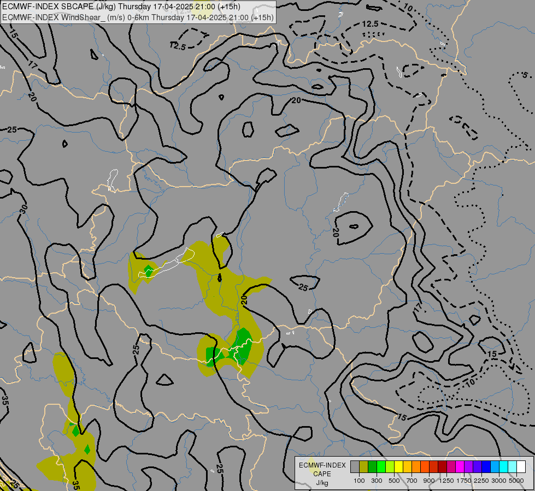Click the '5' dotted contour label
This screenshot has width=535, height=491.
[526, 75]
